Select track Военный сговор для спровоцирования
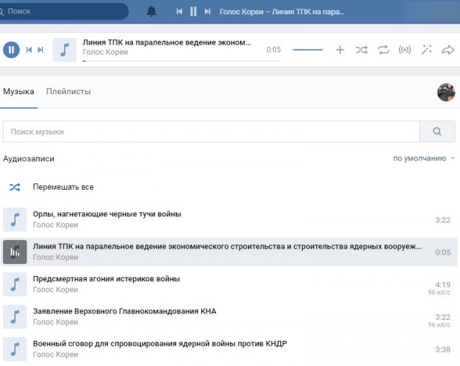 pyautogui.click(x=160, y=344)
